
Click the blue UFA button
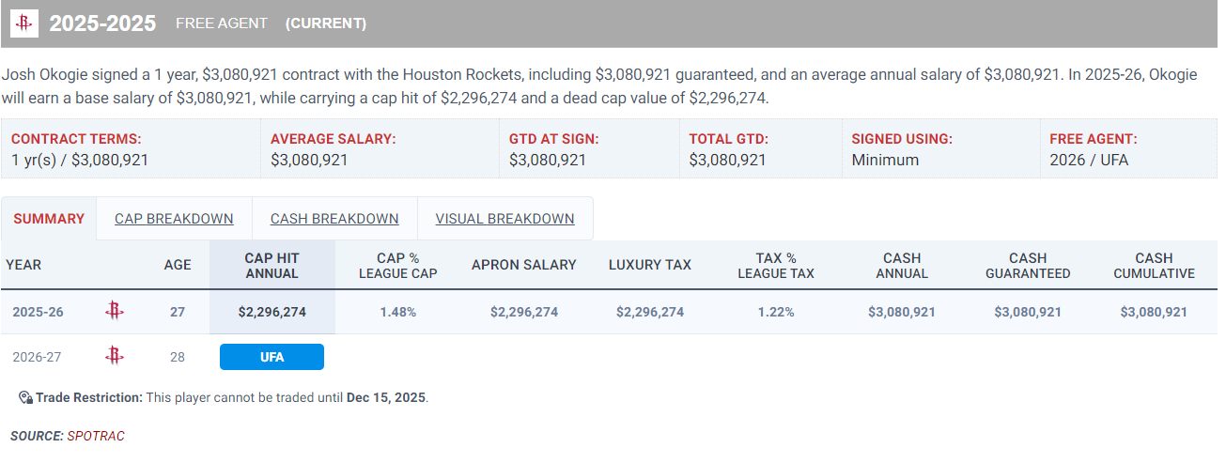point(272,357)
